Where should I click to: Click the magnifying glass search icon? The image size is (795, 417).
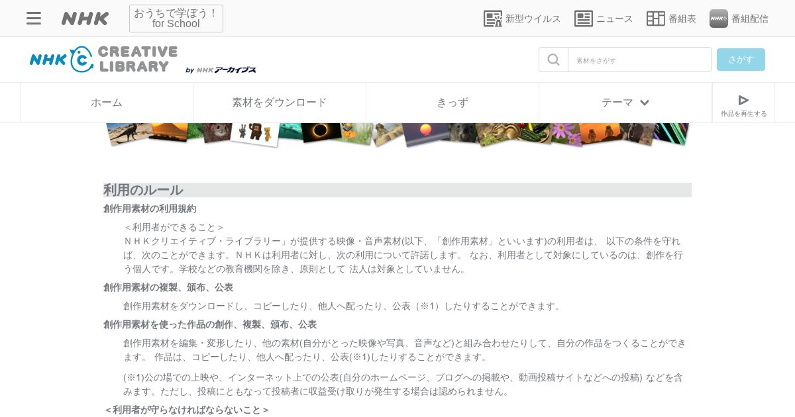point(553,60)
